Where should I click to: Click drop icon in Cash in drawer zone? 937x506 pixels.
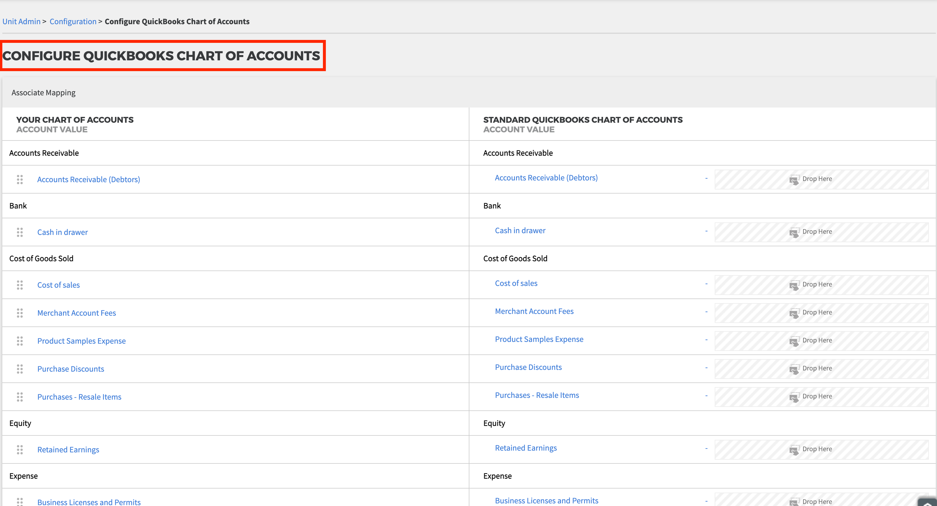794,232
